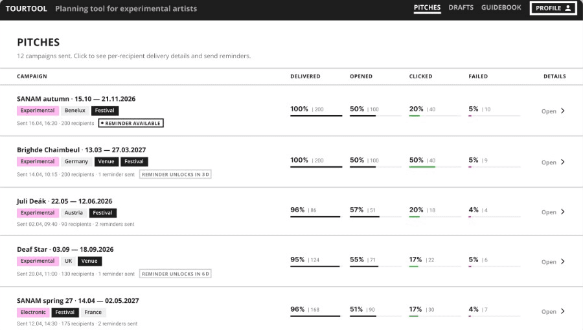Click SANAM autumn 100% delivered value
Screen dimensions: 583x330
coord(299,109)
